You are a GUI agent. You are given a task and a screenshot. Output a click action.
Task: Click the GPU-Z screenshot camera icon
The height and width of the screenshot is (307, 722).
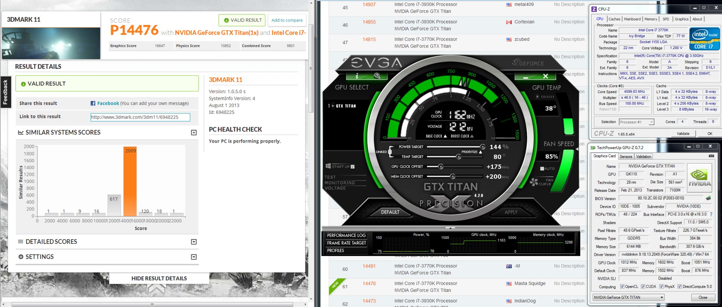click(x=711, y=156)
